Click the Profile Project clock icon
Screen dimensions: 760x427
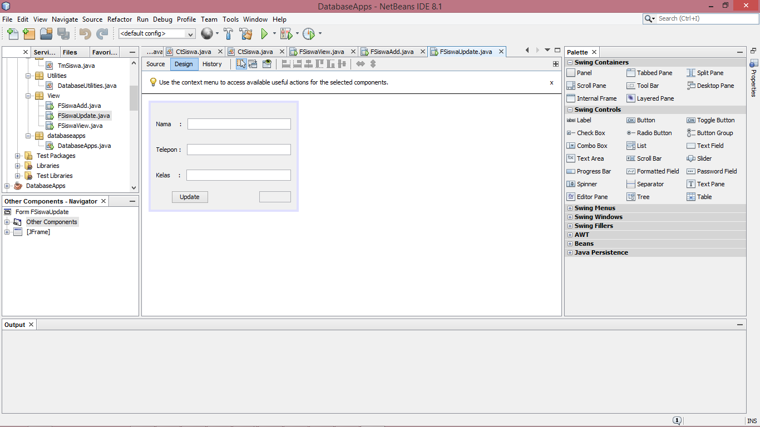[309, 34]
